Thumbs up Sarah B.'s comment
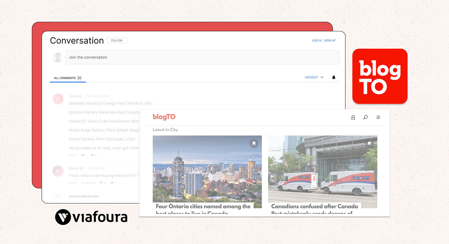Screen dimensions: 449x244 pos(101,183)
